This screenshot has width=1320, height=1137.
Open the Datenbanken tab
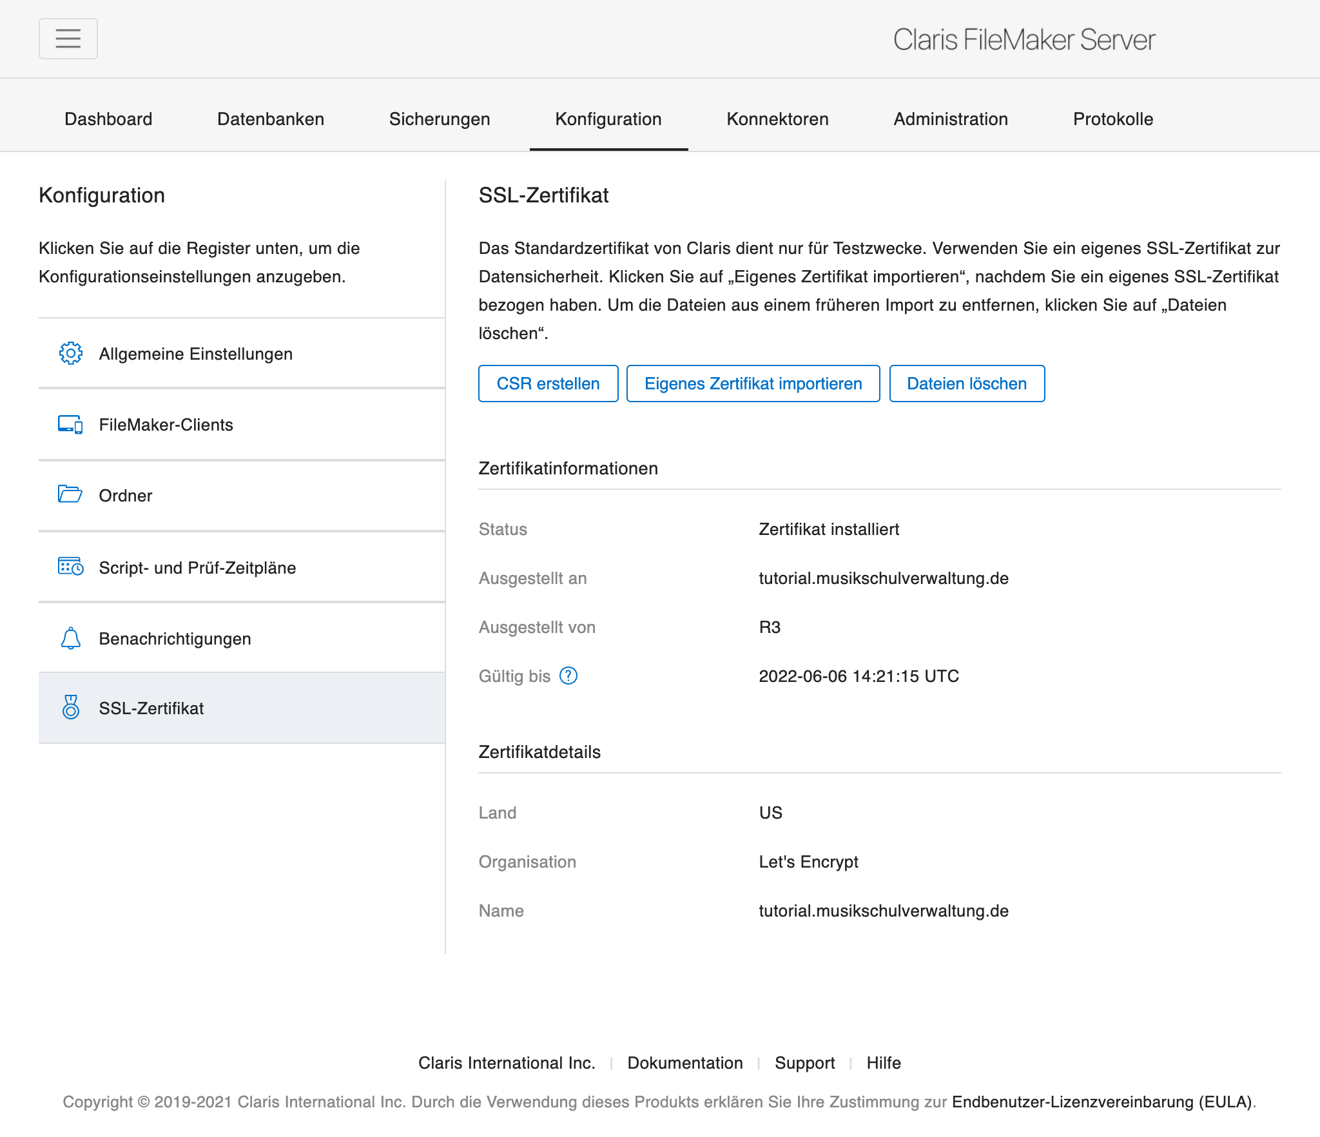point(271,119)
